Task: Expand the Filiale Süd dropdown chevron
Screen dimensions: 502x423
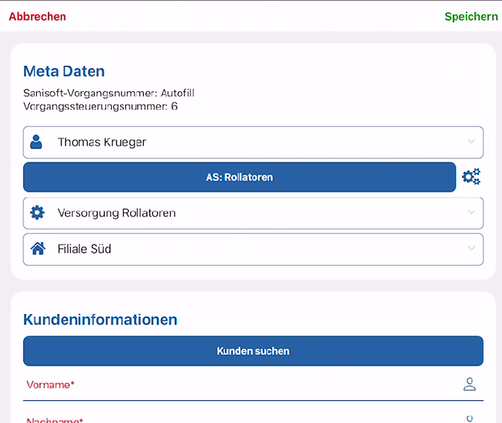Action: pyautogui.click(x=472, y=248)
